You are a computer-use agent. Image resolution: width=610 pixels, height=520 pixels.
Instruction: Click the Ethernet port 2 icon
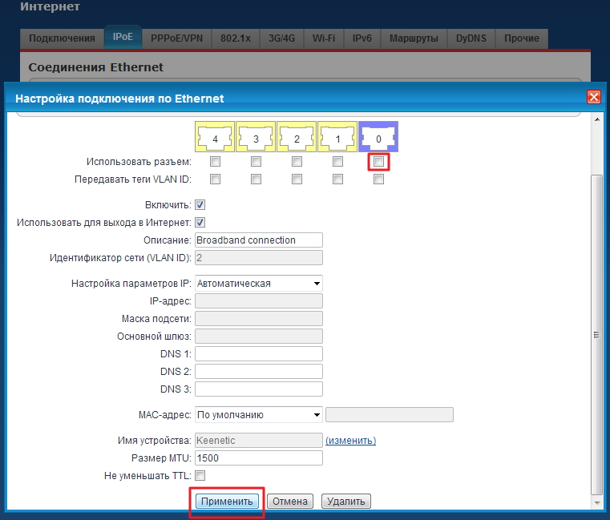tap(297, 137)
